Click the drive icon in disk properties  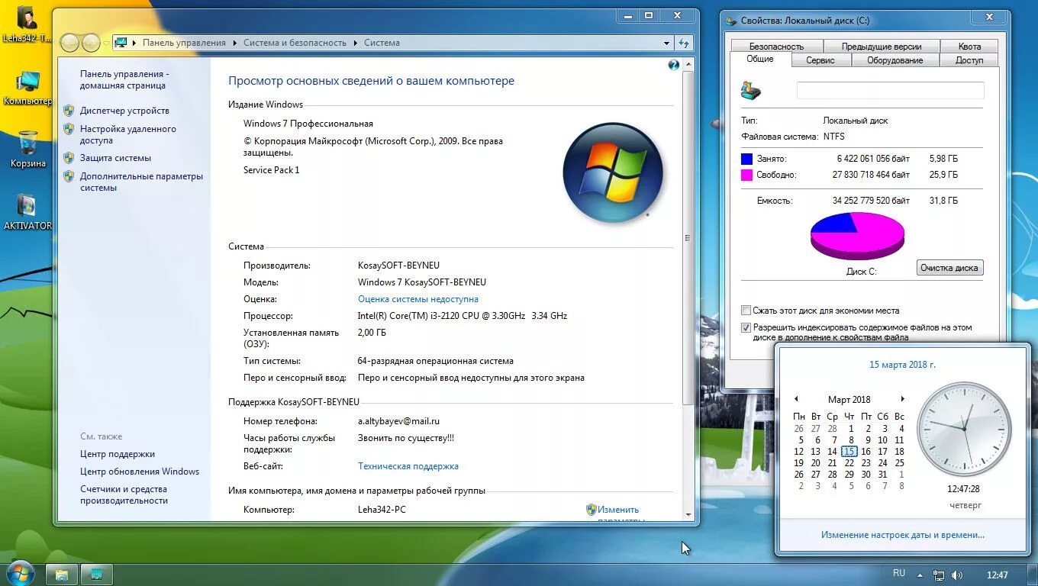coord(751,91)
